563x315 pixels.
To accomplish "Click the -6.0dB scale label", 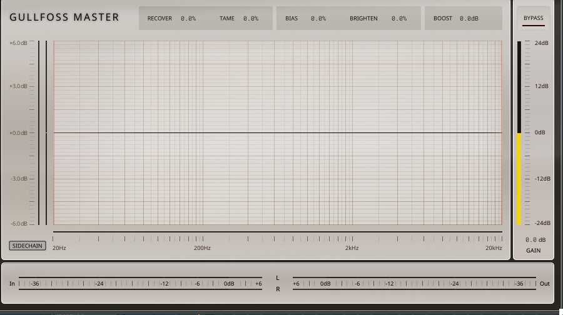I will tap(18, 224).
